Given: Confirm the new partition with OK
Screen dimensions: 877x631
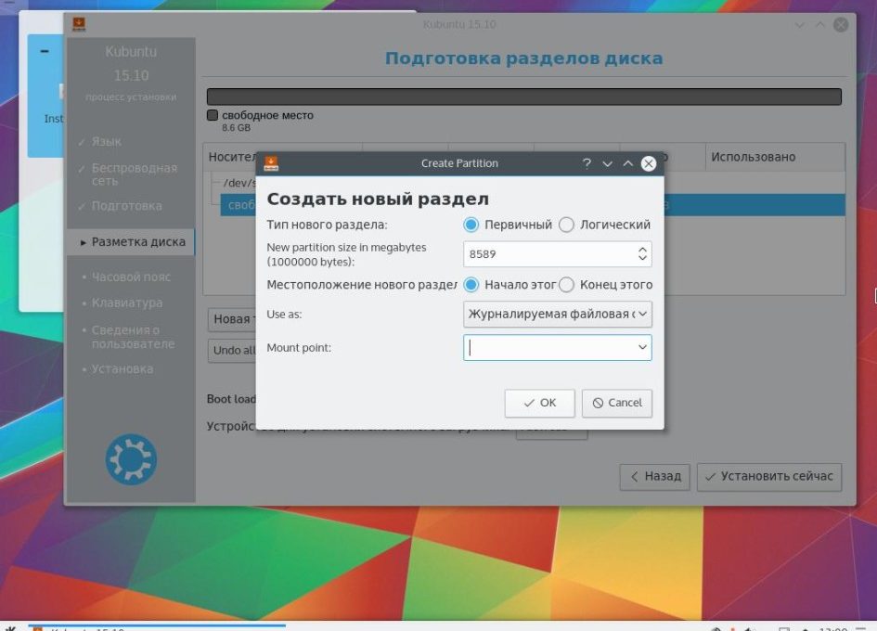Looking at the screenshot, I should click(x=539, y=403).
